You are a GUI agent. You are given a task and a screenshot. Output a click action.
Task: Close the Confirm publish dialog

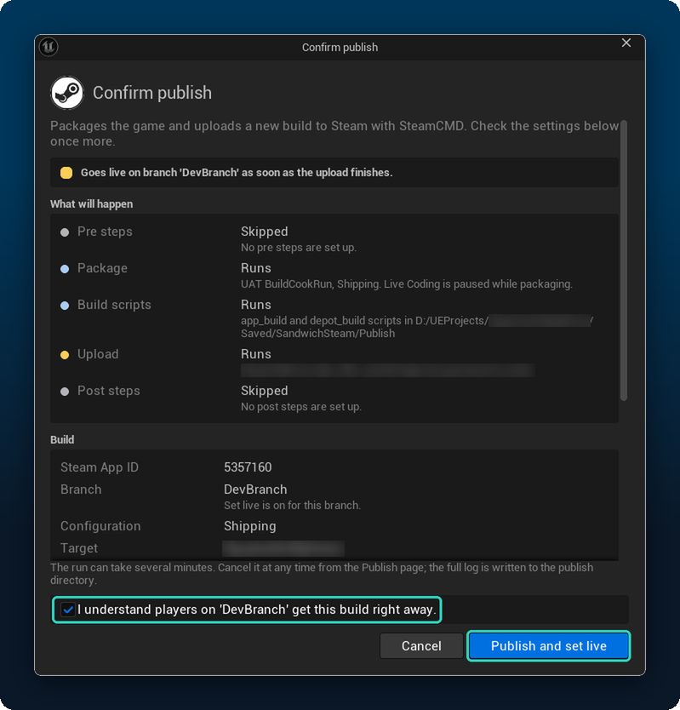click(x=626, y=43)
